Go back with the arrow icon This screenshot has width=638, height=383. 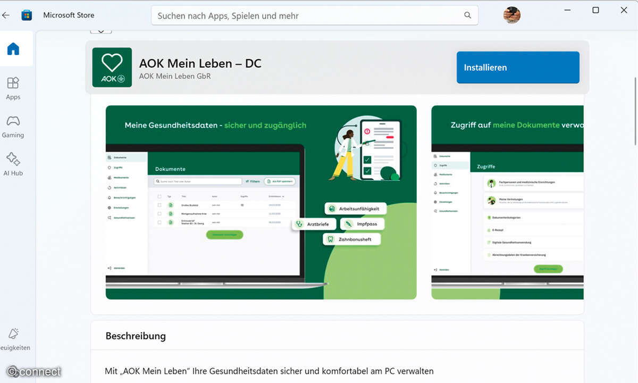tap(6, 15)
